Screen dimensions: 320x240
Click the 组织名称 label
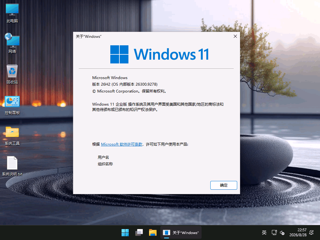(x=105, y=164)
